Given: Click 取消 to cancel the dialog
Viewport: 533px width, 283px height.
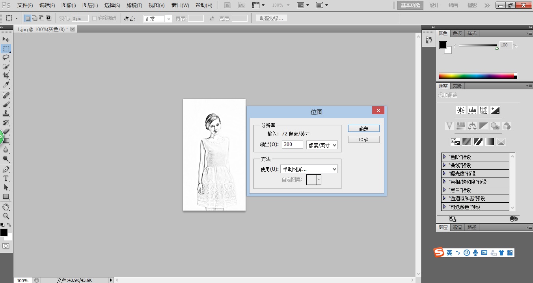Looking at the screenshot, I should (363, 140).
